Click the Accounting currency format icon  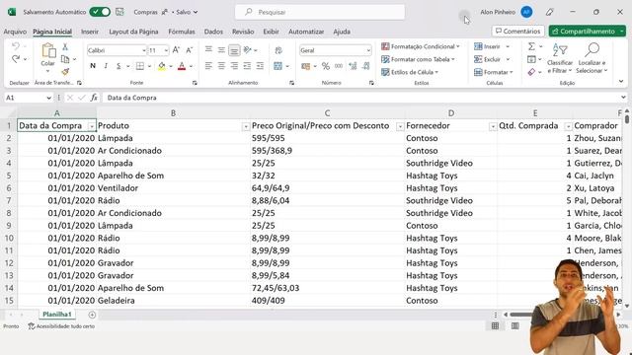tap(306, 66)
